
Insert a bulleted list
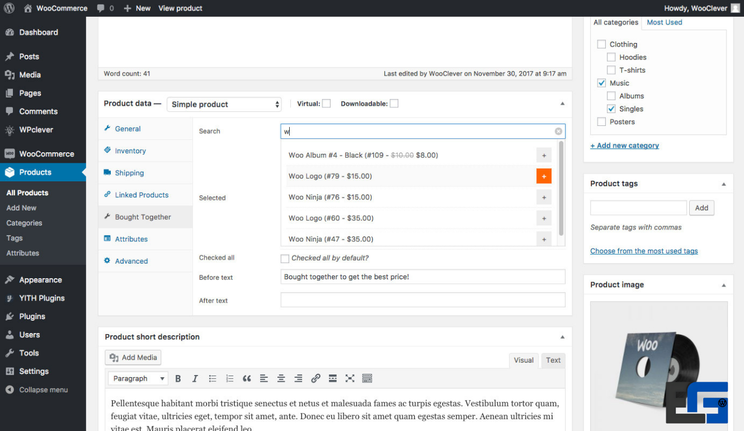213,378
